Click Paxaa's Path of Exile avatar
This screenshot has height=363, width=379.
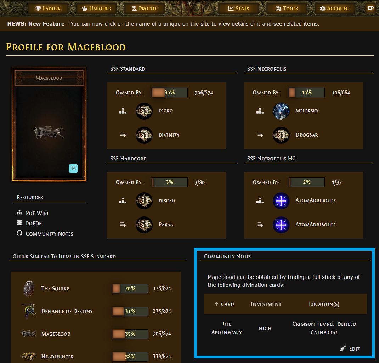point(144,225)
